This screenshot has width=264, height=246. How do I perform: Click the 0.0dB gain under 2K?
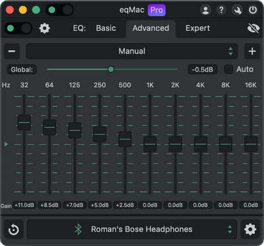pos(176,205)
